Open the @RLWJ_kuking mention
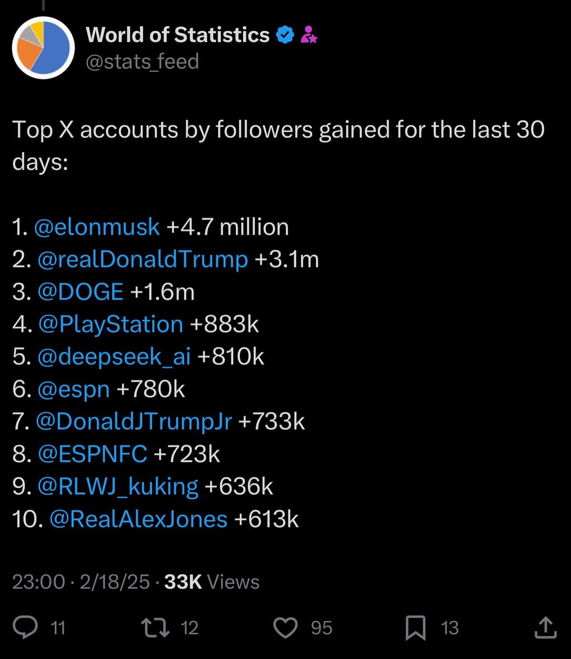 (118, 486)
